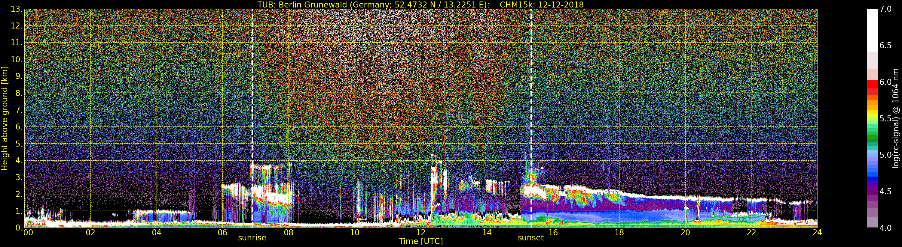Click the 'log(rc-signal) @ 1064 nm' colorbar label

coord(896,118)
